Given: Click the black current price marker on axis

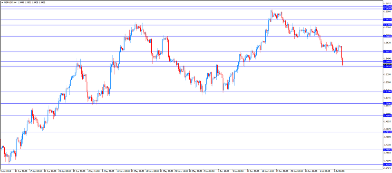Looking at the screenshot, I should click(387, 65).
